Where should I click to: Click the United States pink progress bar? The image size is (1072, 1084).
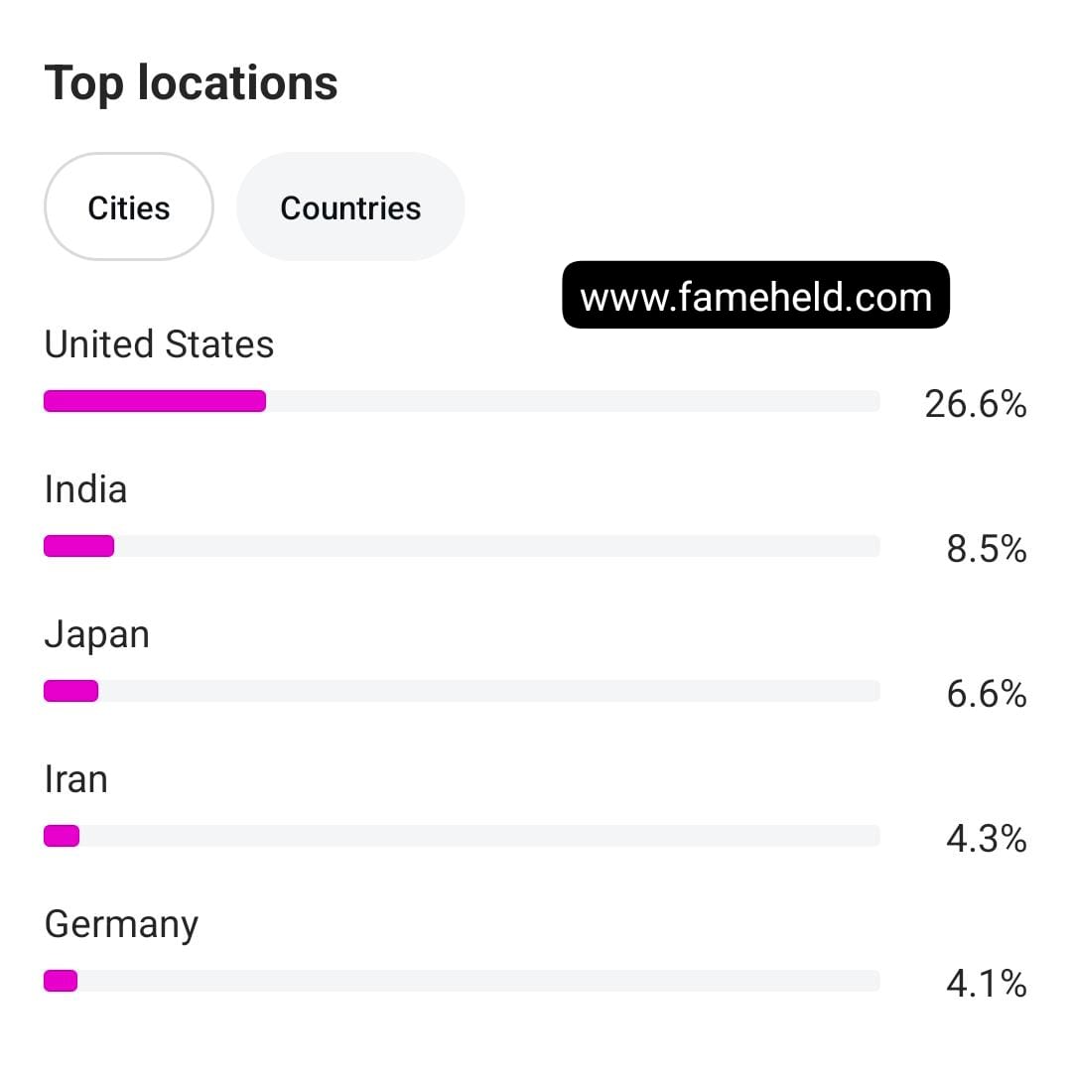(x=155, y=401)
